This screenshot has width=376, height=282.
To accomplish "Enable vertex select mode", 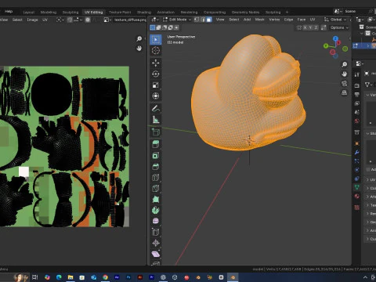I will pos(197,20).
